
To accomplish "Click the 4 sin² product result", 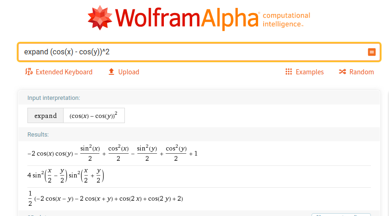I will [65, 176].
